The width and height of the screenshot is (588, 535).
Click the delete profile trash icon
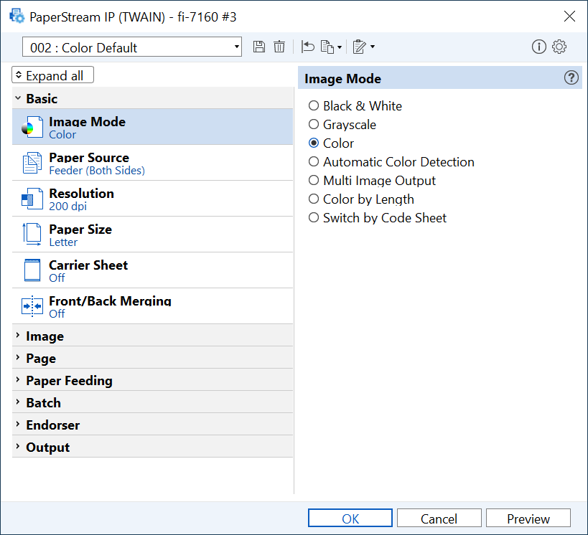[279, 47]
